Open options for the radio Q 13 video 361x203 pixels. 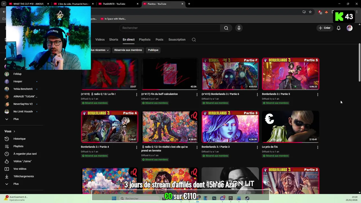(x=137, y=94)
